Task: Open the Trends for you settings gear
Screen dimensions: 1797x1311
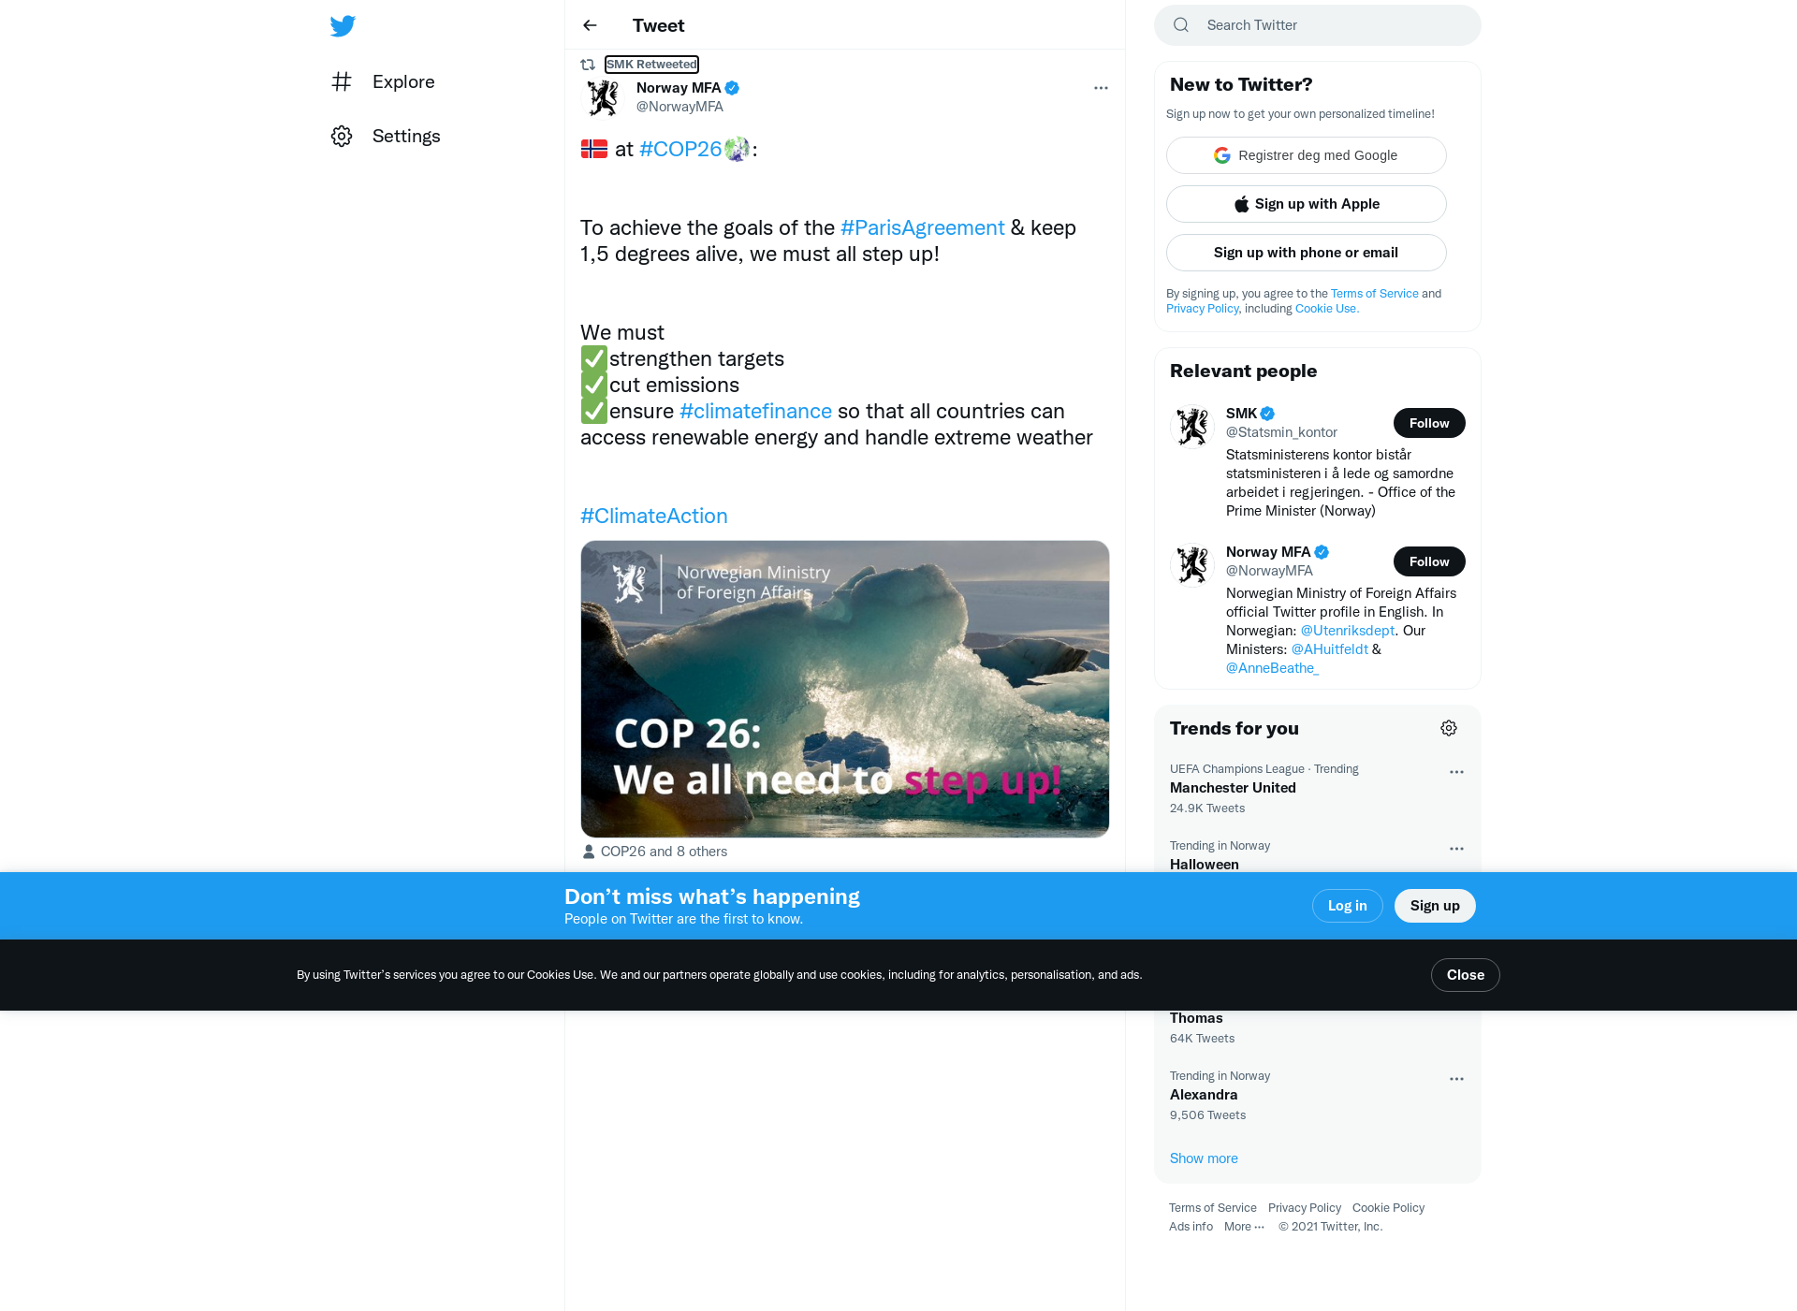Action: point(1449,728)
